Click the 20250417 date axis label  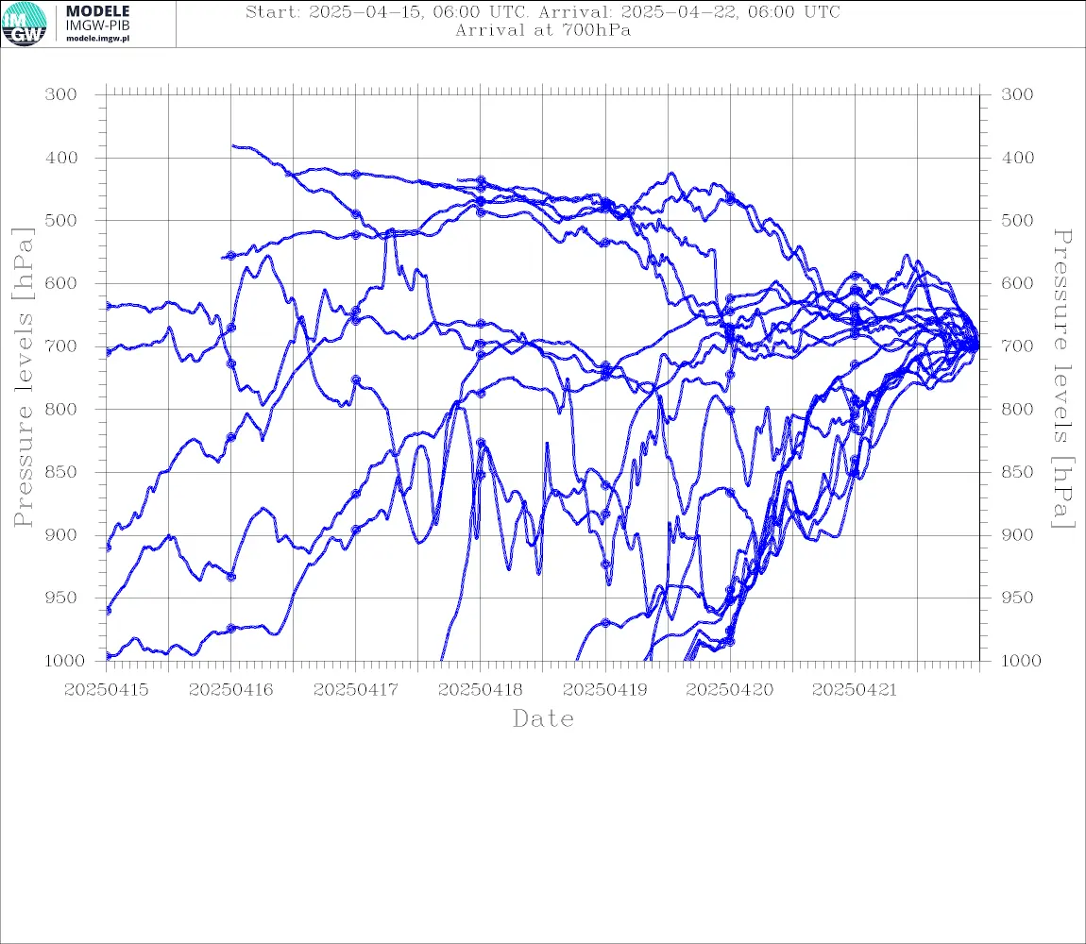[355, 690]
